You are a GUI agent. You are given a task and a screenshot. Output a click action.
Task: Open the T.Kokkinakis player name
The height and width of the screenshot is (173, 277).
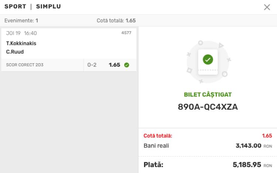[21, 43]
